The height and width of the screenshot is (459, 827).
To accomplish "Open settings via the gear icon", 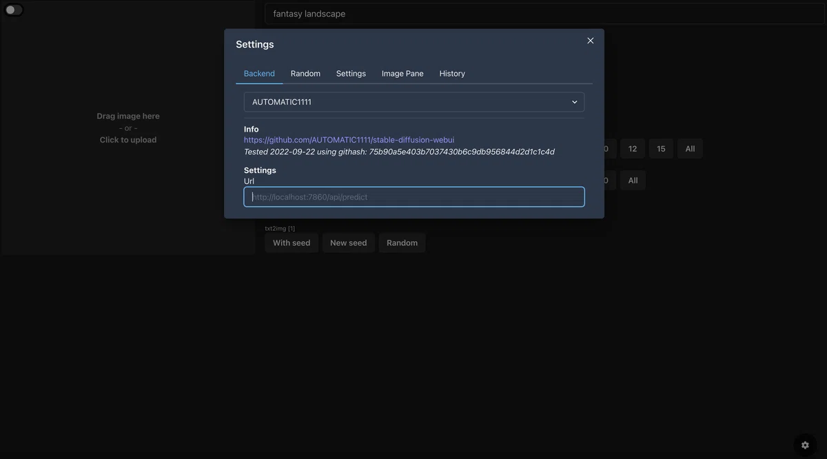I will click(805, 445).
